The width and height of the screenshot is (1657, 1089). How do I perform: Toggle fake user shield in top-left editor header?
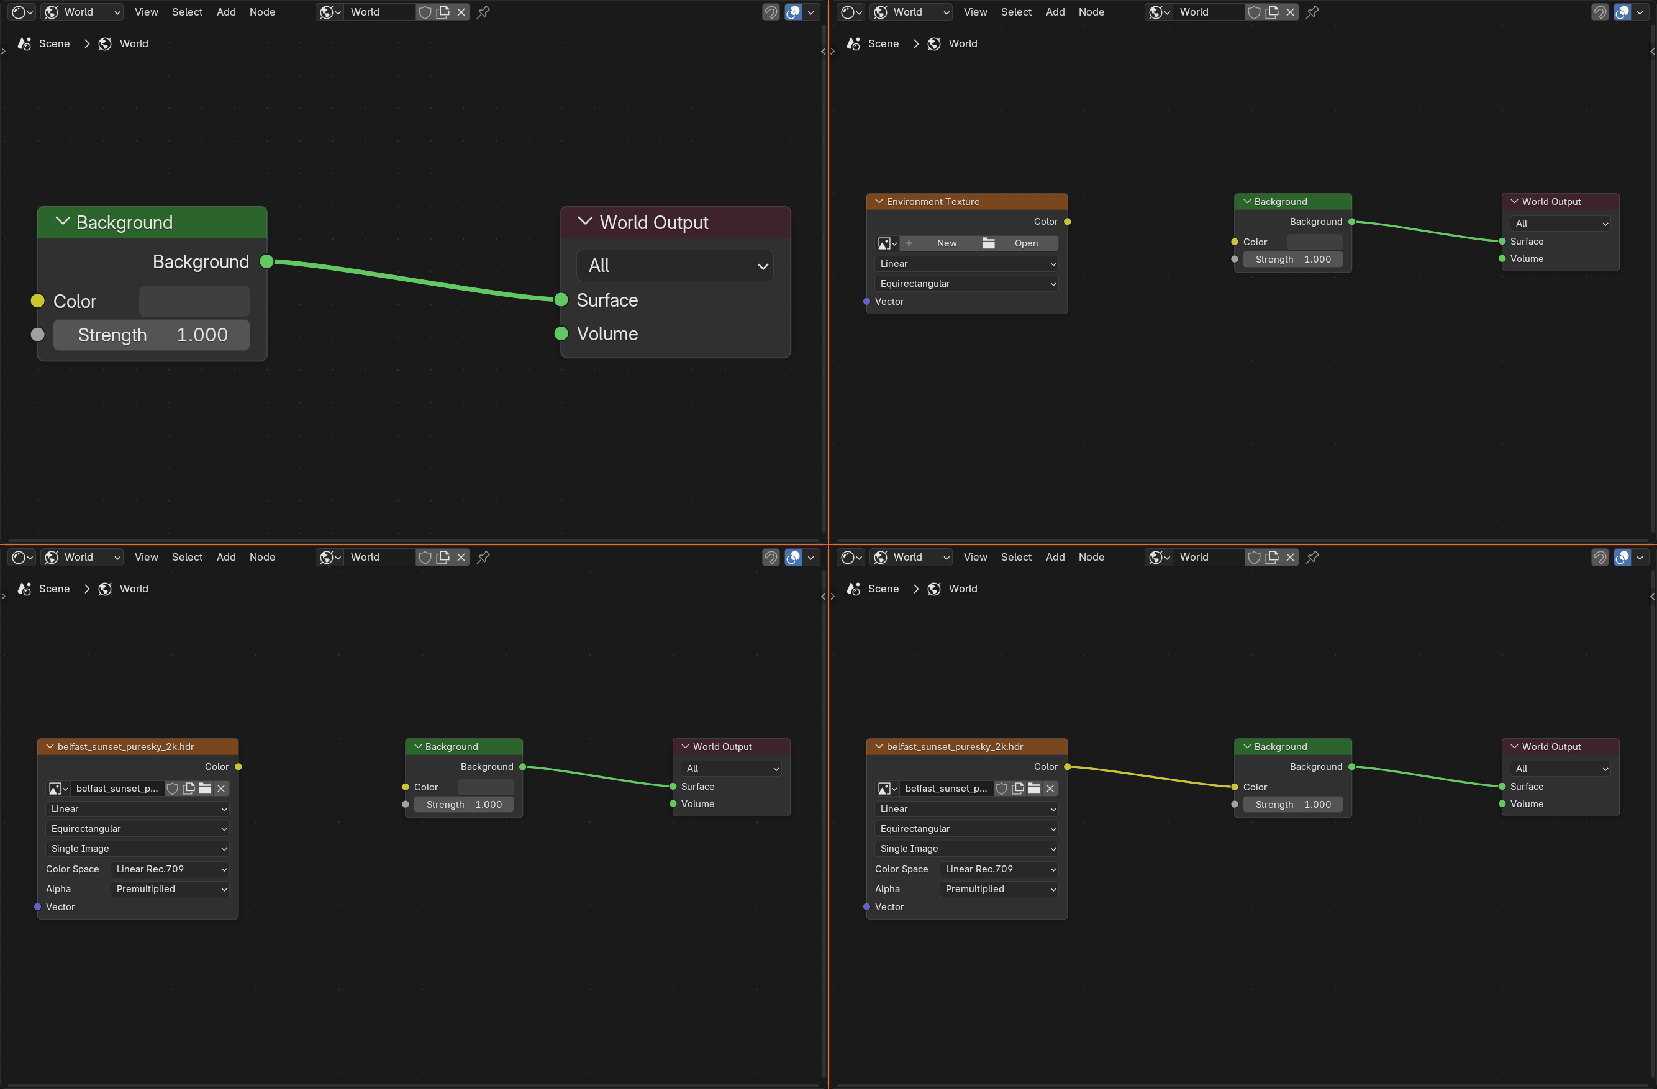point(425,12)
